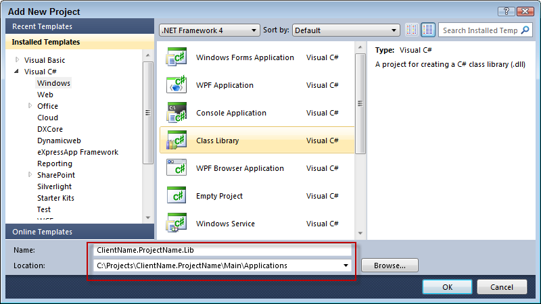
Task: Open the .NET Framework 4 dropdown
Action: (209, 30)
